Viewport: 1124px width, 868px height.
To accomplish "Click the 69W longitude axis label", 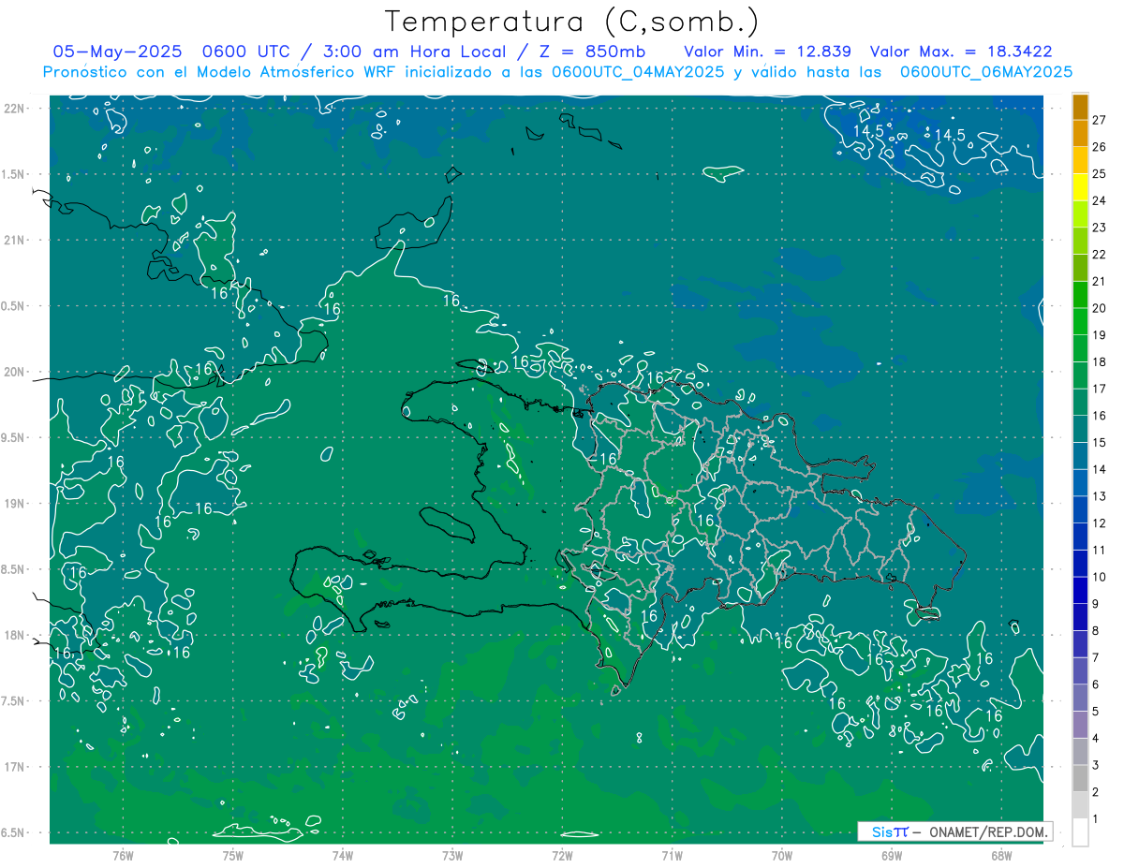I will [892, 856].
